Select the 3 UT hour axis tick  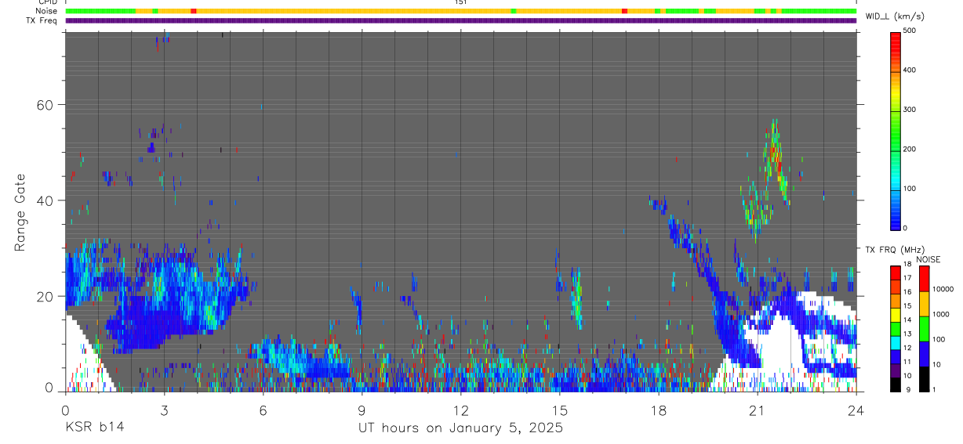tap(164, 408)
